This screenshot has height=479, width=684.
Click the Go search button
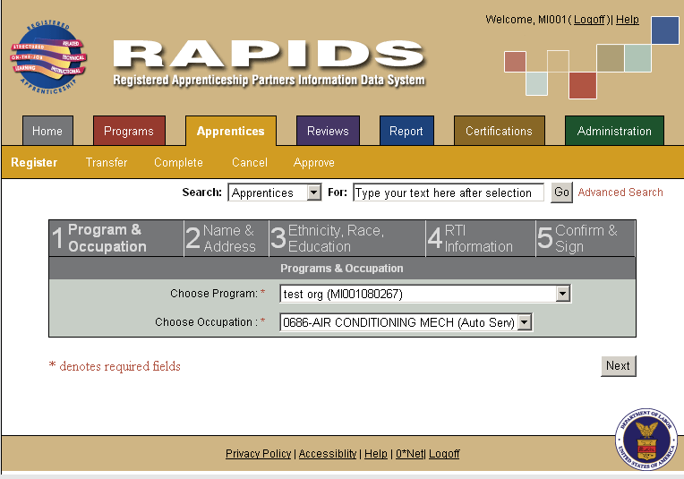pyautogui.click(x=561, y=192)
